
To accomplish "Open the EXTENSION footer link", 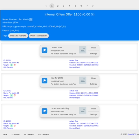I will (16, 134).
